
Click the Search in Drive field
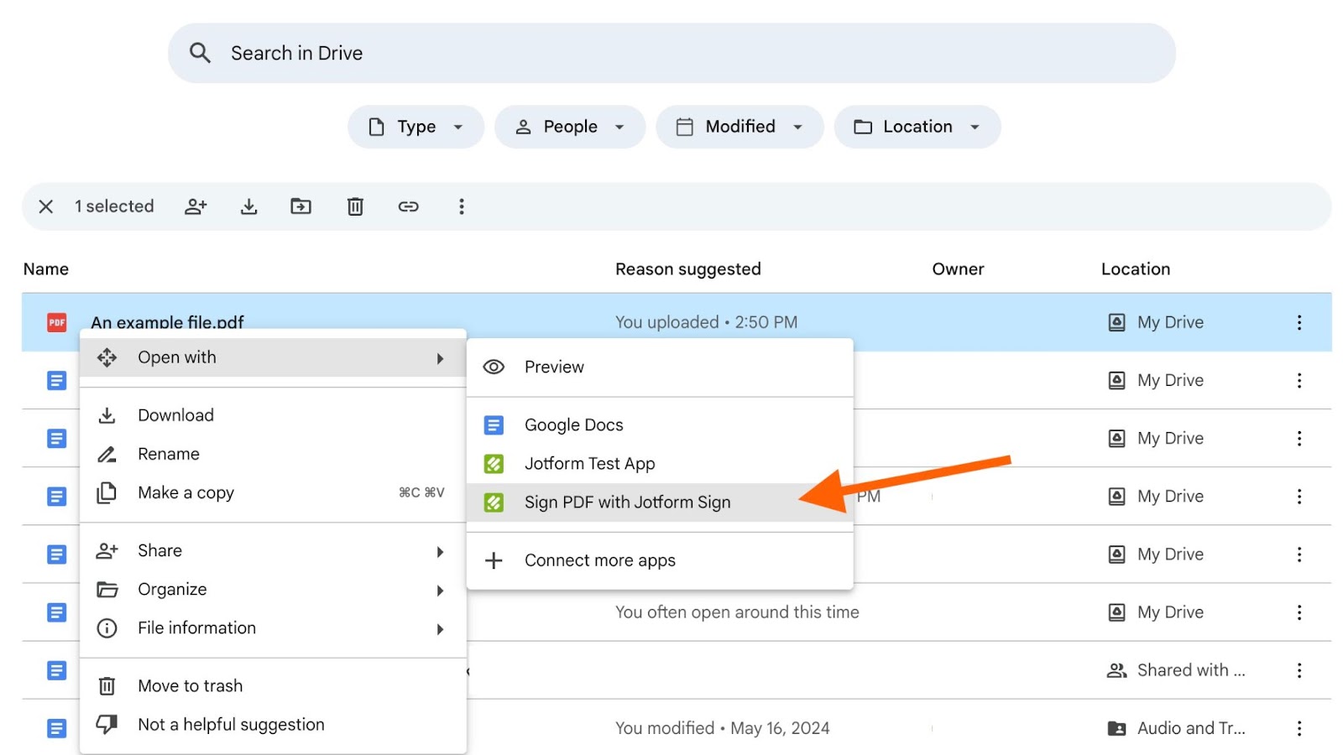(671, 53)
